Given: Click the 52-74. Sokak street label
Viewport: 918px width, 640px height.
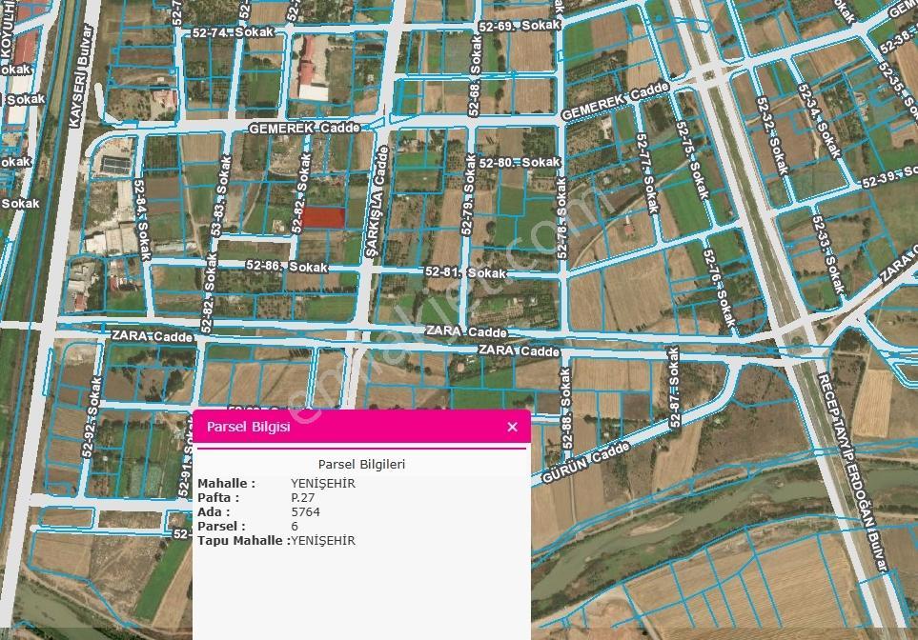Looking at the screenshot, I should coord(233,32).
